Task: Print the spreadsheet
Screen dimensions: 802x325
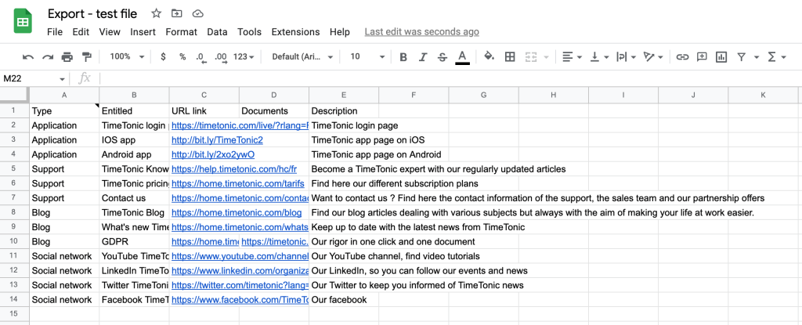Action: [x=67, y=57]
